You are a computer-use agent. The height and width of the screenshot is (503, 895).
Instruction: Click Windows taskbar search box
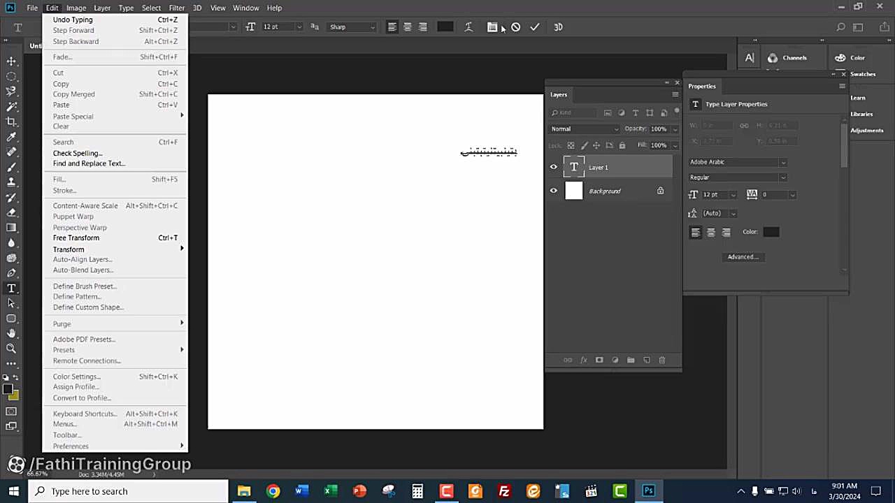129,491
